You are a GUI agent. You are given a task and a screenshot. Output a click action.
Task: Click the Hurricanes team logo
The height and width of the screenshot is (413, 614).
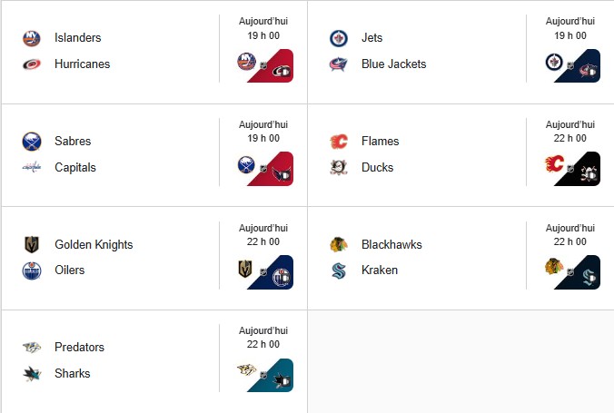[x=32, y=64]
